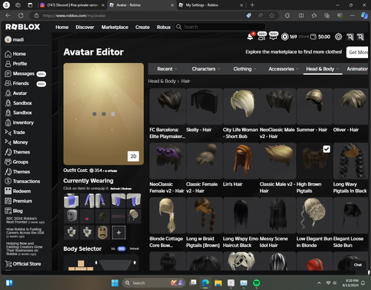Select the Lin's Hair thumbnail
371x290 pixels.
pos(241,161)
